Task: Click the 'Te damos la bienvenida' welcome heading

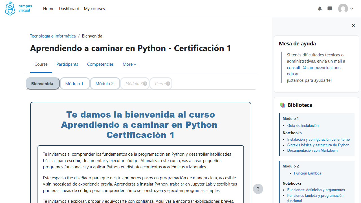Action: coord(140,125)
